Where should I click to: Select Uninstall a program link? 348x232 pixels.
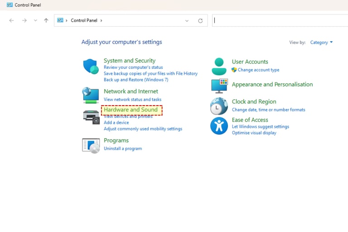click(x=122, y=149)
